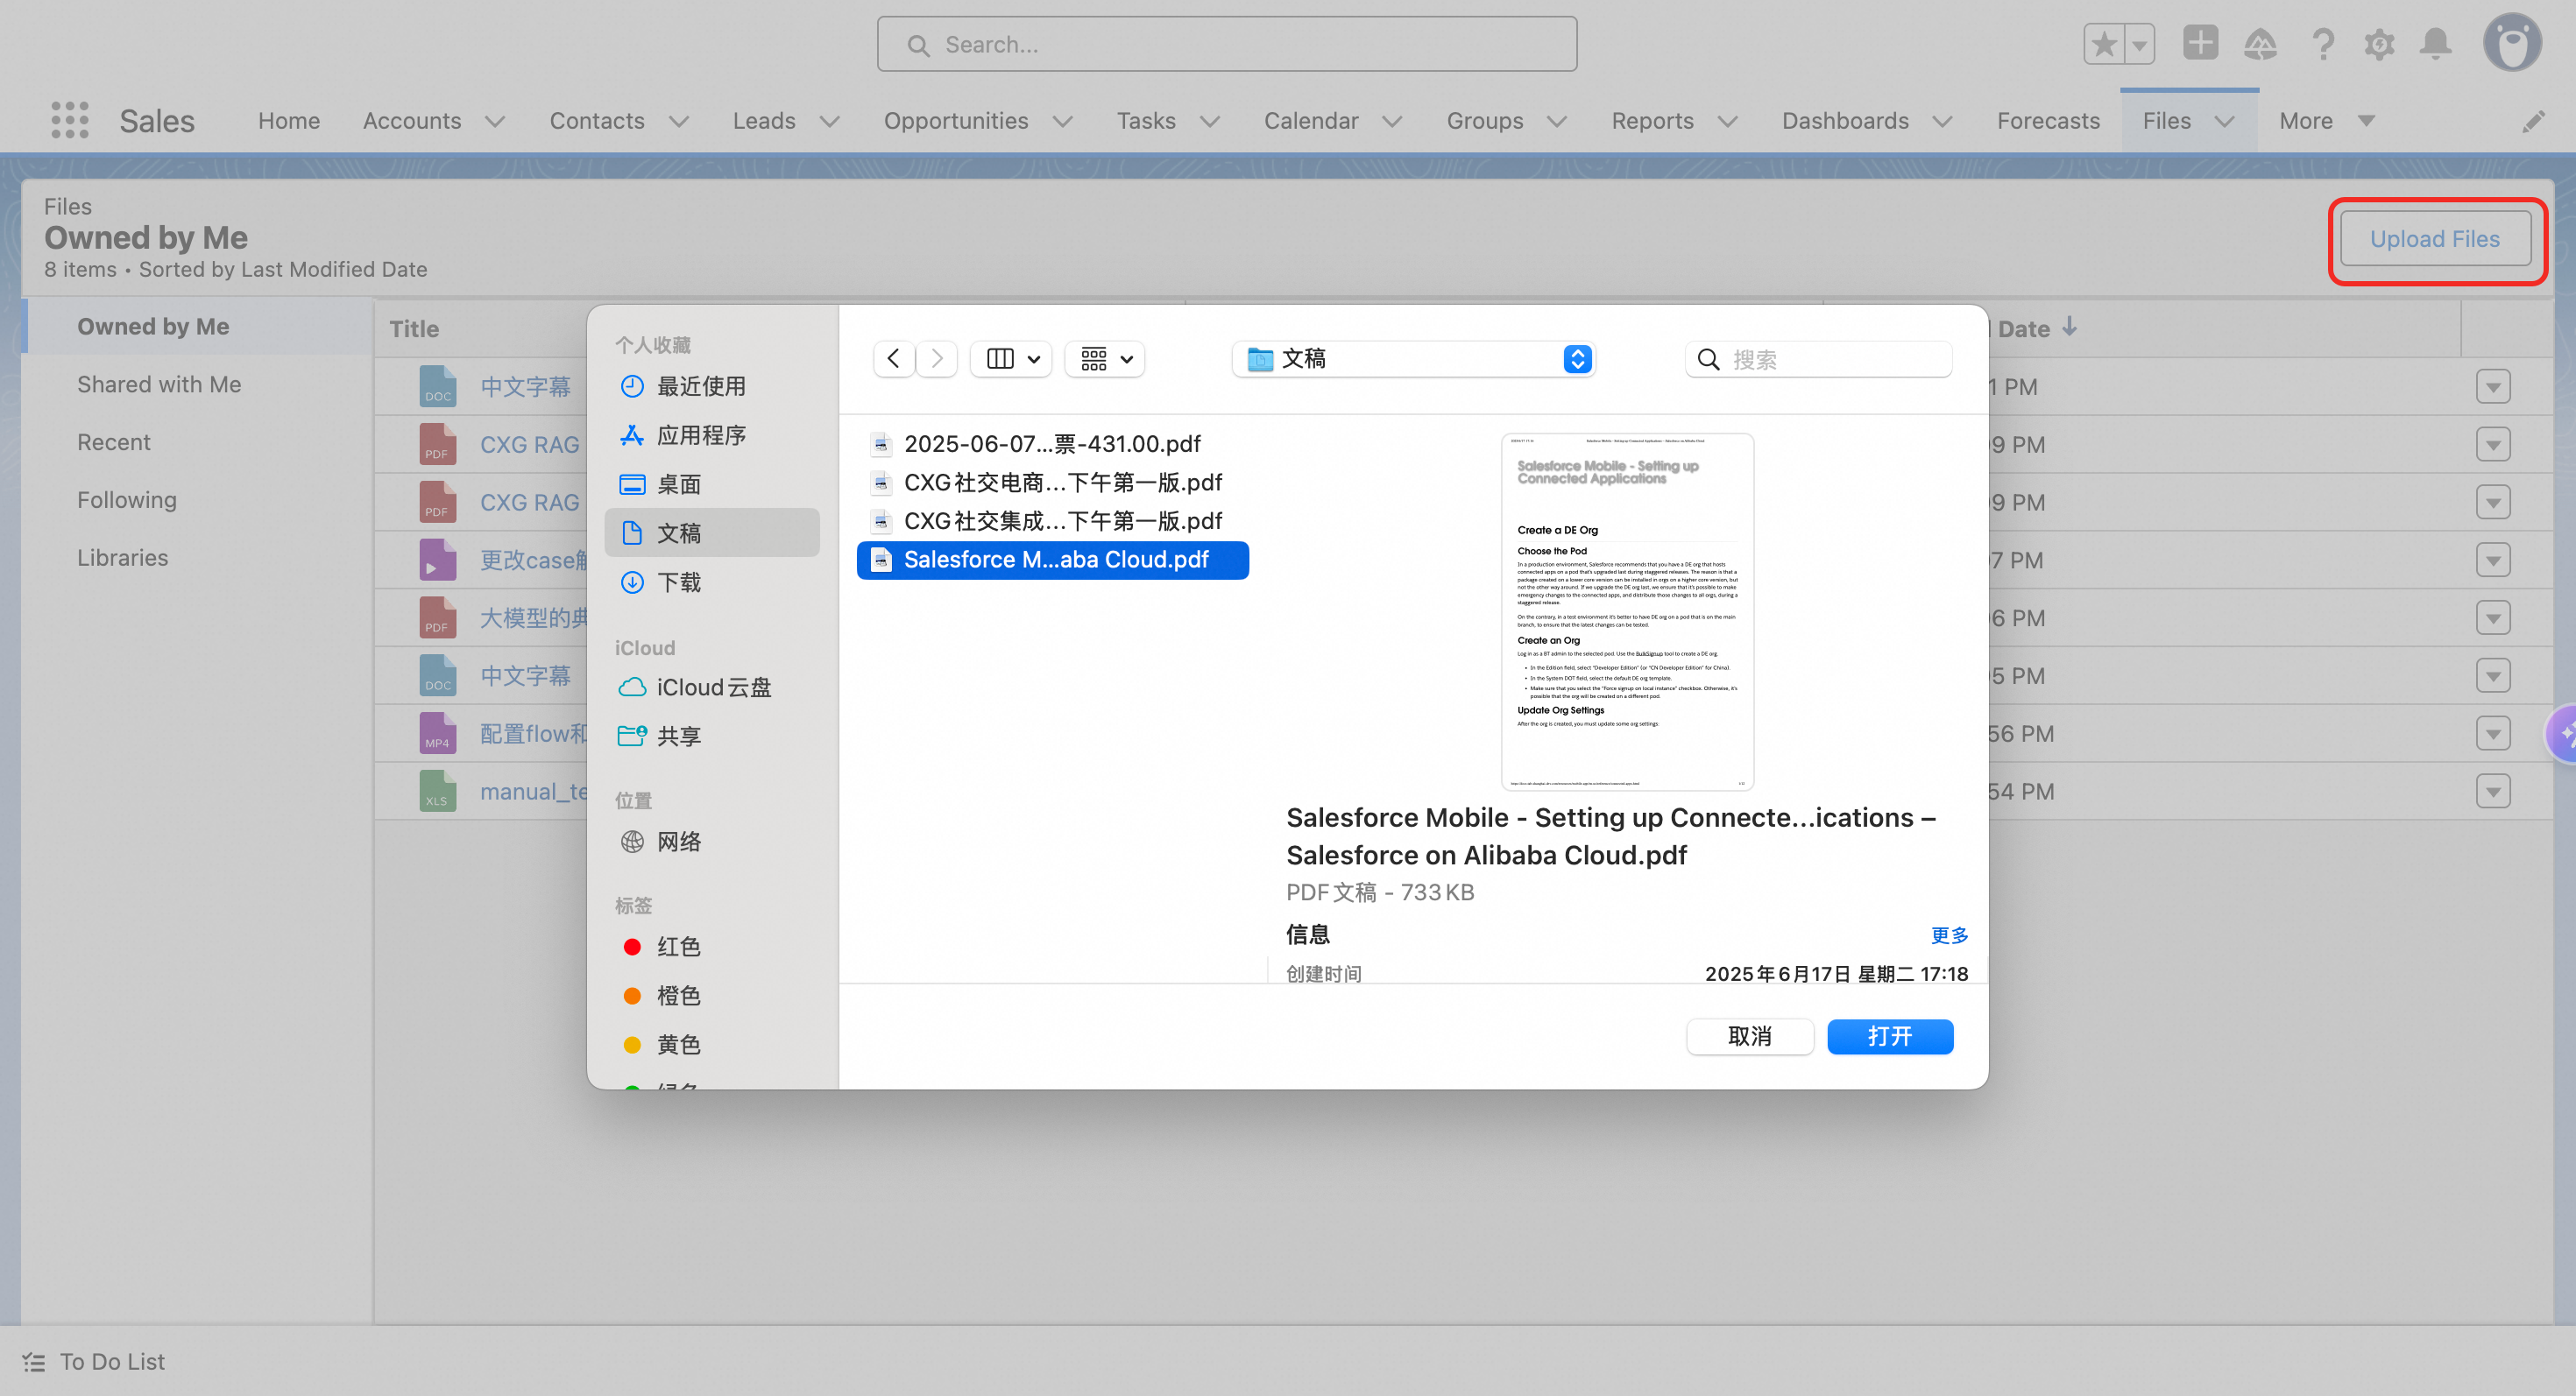Open the Global Actions plus icon
The width and height of the screenshot is (2576, 1396).
pos(2200,43)
